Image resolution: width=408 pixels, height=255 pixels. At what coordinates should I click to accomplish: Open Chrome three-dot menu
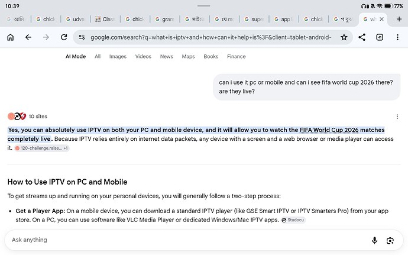[x=397, y=37]
